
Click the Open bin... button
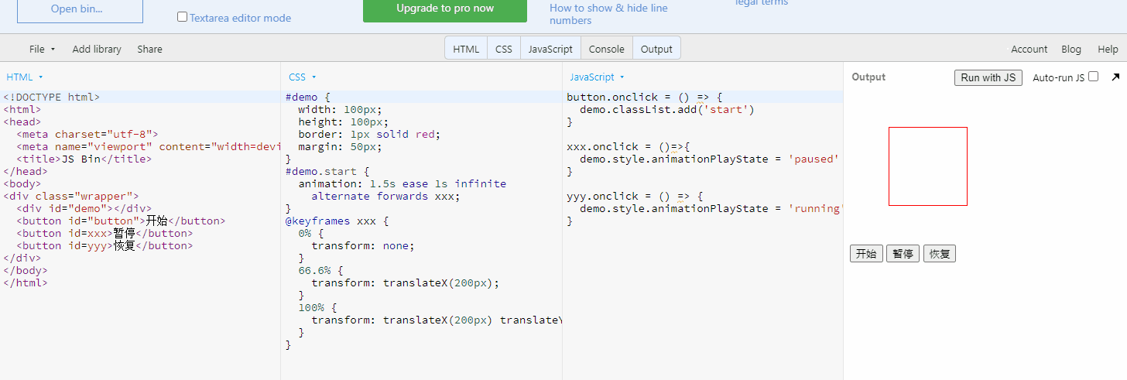click(x=80, y=10)
